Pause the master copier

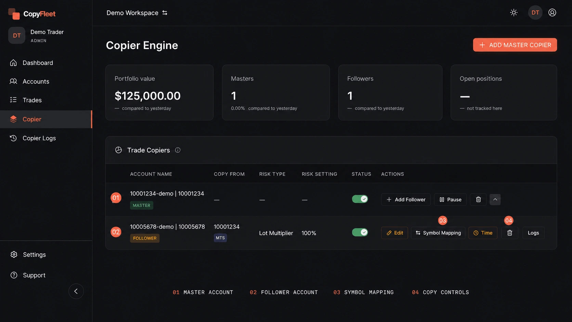450,199
